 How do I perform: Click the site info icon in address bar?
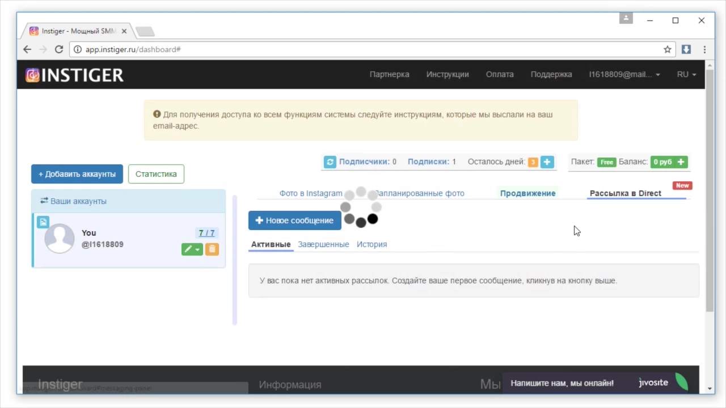tap(78, 49)
